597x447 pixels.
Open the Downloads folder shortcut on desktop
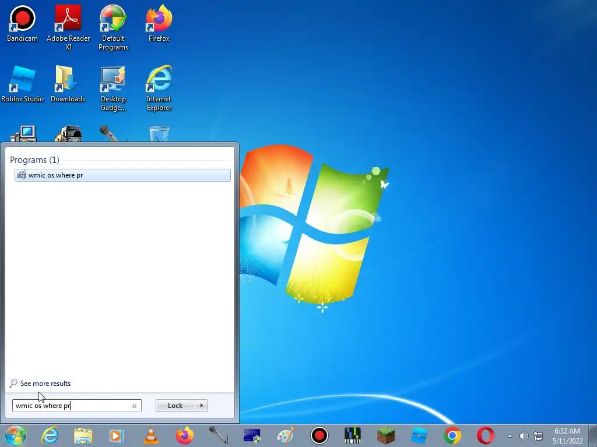coord(68,84)
